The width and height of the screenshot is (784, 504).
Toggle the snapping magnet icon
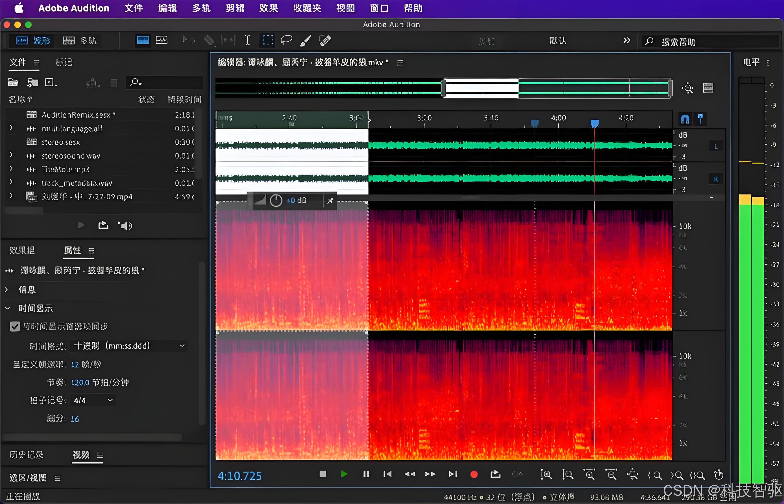[x=685, y=119]
